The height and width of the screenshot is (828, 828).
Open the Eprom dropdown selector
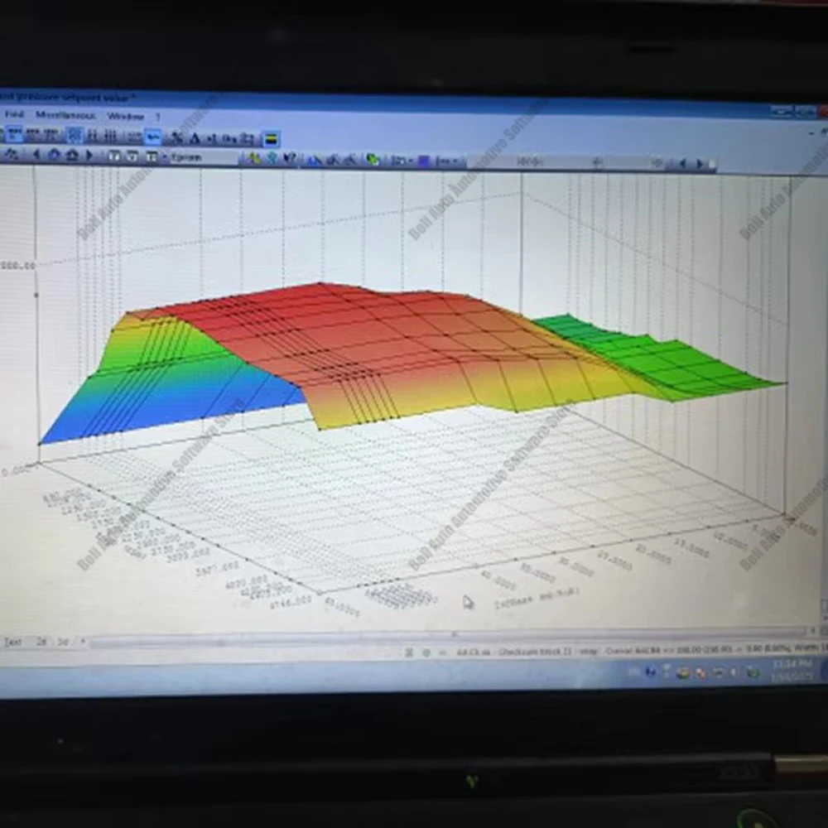[204, 157]
